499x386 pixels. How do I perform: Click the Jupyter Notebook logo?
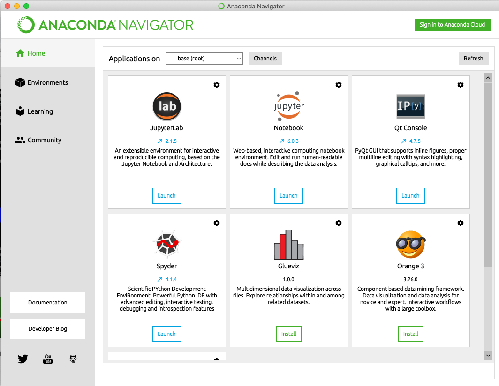coord(288,106)
